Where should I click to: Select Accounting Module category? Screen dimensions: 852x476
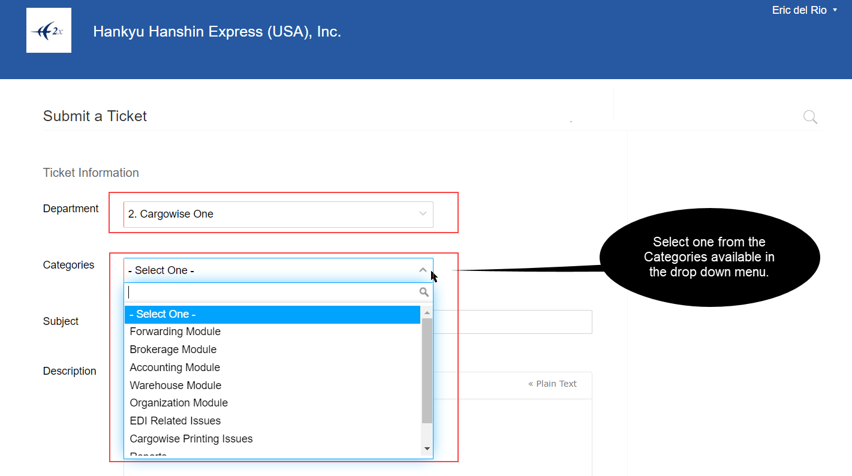tap(273, 367)
